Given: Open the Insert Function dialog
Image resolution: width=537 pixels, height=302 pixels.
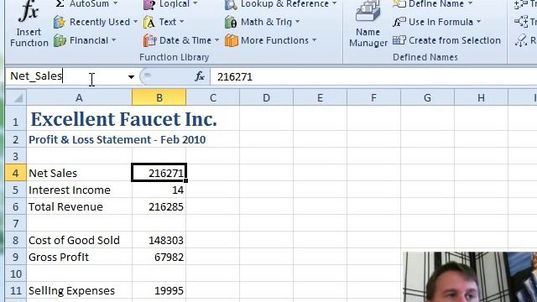Looking at the screenshot, I should pyautogui.click(x=29, y=24).
